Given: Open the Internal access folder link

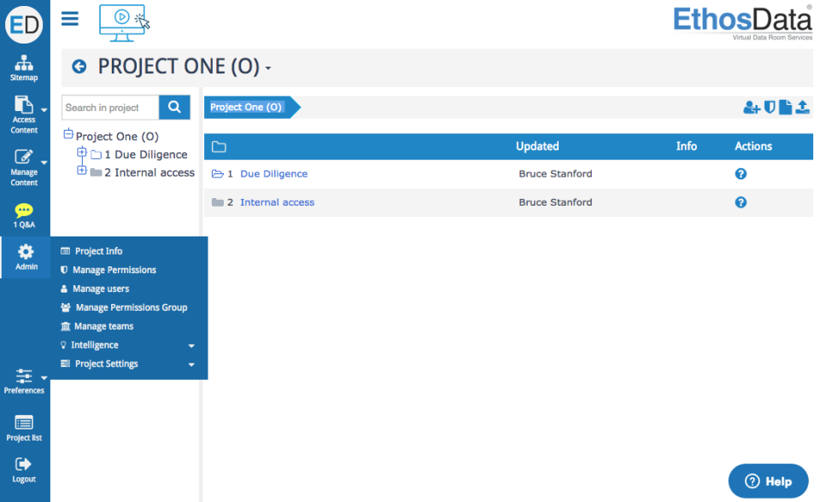Looking at the screenshot, I should click(277, 202).
